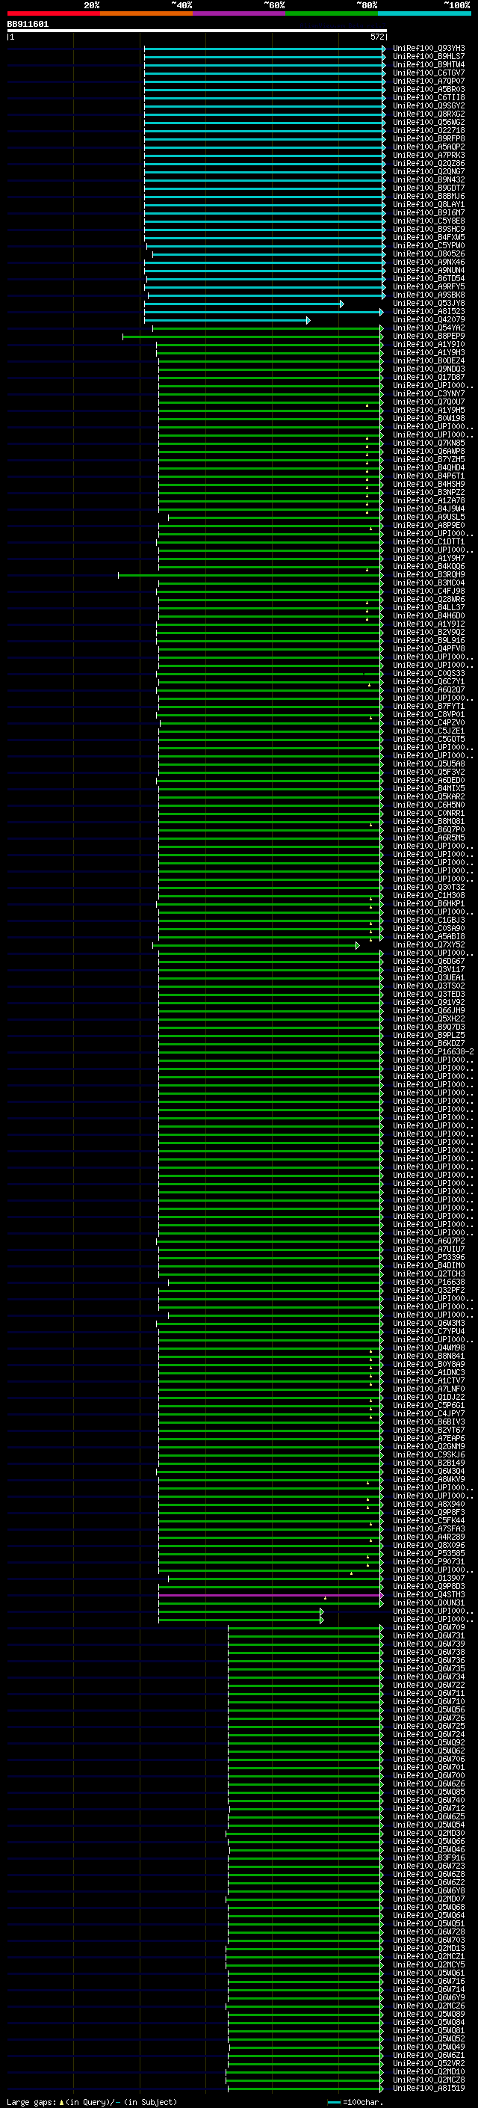Click the green alignment bar for B8PEP9
The image size is (478, 2108).
point(252,337)
